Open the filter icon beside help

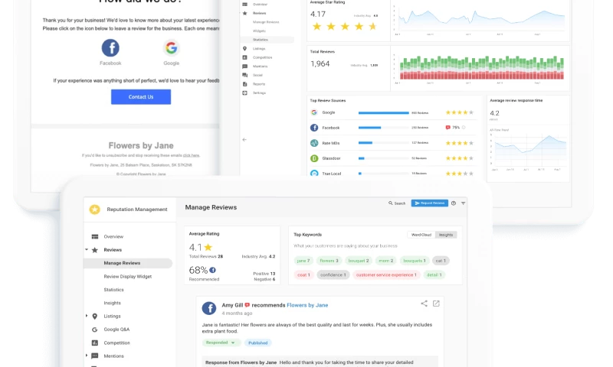(464, 203)
